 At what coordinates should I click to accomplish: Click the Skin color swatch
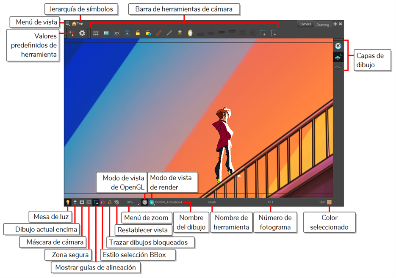329,202
